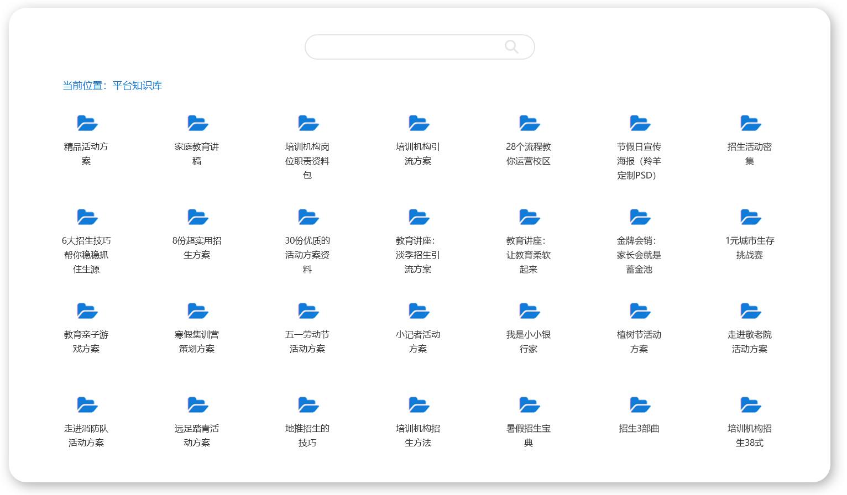This screenshot has width=847, height=495.
Task: Open the 招生3部曲 folder icon
Action: pyautogui.click(x=640, y=405)
